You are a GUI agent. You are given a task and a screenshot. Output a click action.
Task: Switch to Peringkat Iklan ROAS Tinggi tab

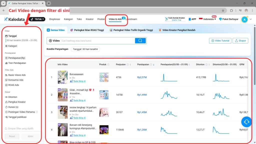click(x=87, y=30)
